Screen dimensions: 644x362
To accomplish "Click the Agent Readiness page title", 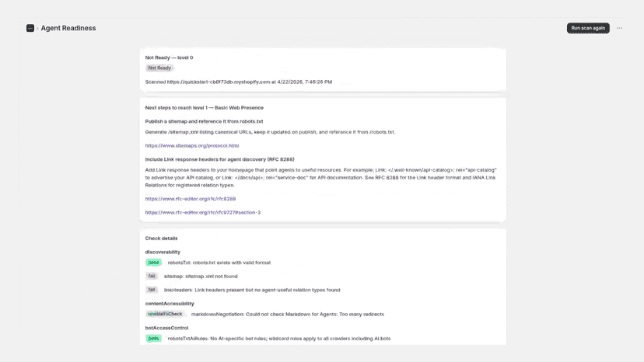I will point(68,28).
